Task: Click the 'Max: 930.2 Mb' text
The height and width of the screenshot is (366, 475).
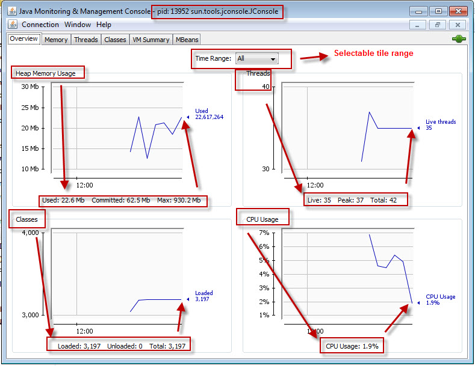Action: [179, 200]
